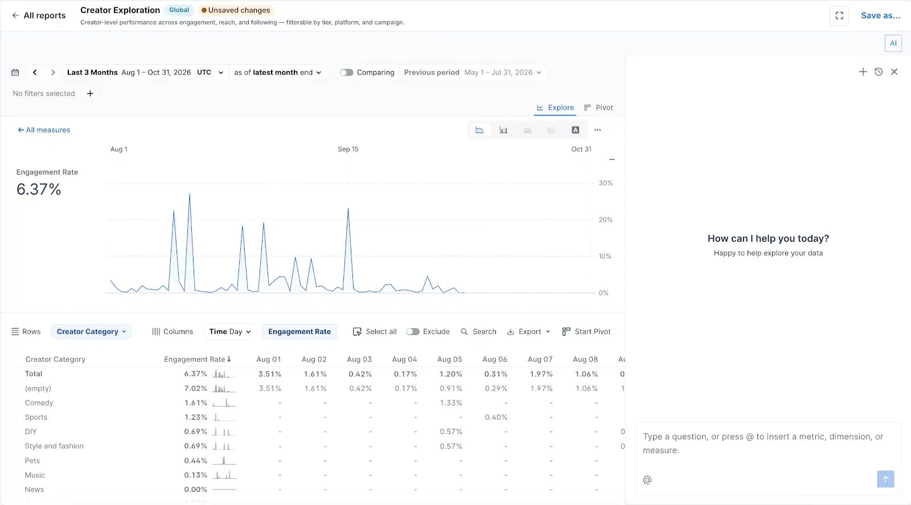Screen dimensions: 911x505
Task: Click the AI question input field
Action: (x=768, y=444)
